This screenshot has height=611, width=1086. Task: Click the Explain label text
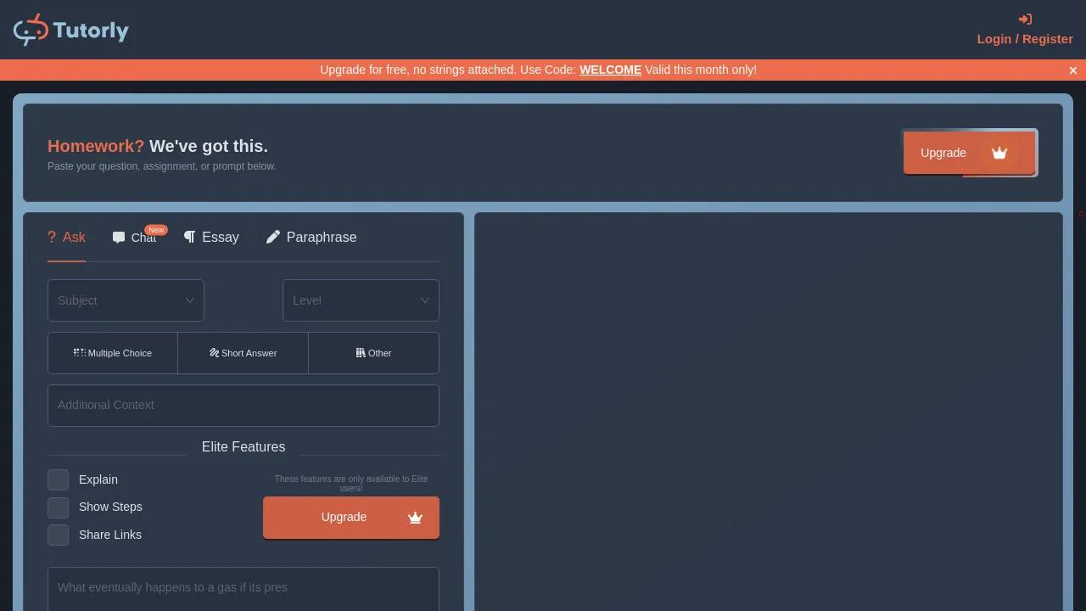pyautogui.click(x=98, y=479)
